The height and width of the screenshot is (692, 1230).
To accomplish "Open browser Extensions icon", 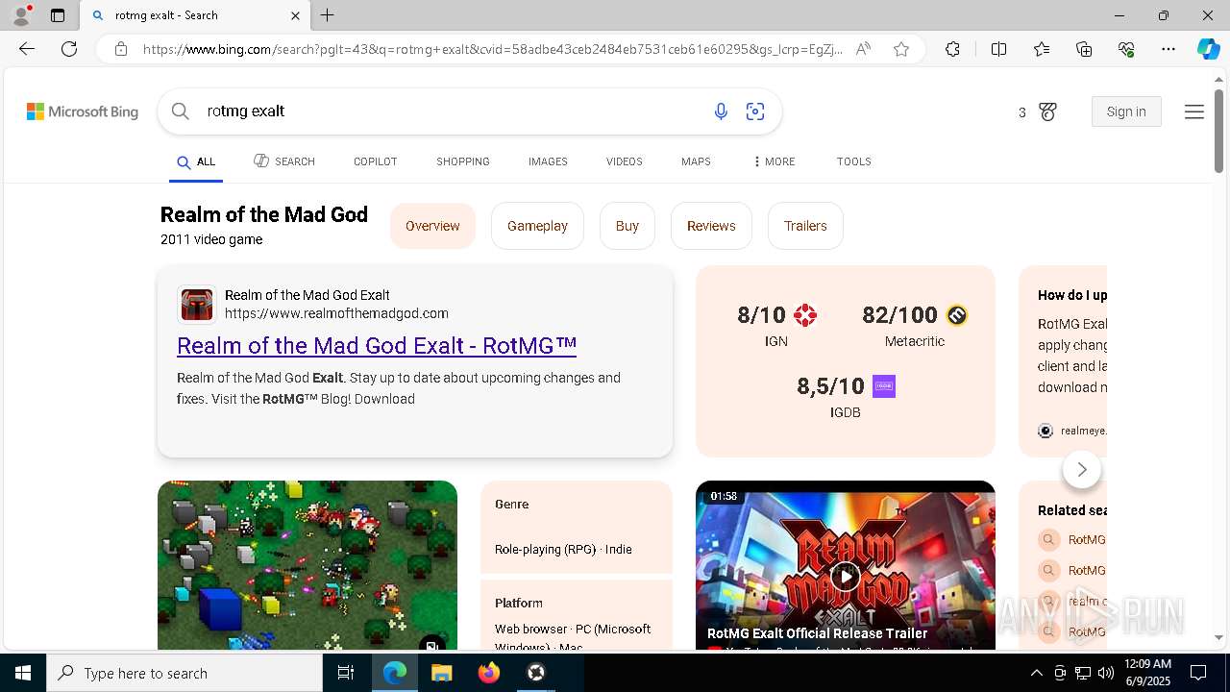I will pyautogui.click(x=952, y=49).
